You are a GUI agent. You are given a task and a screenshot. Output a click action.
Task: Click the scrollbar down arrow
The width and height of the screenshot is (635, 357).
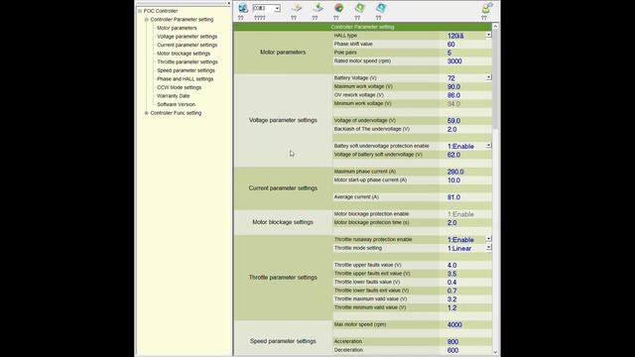click(x=495, y=352)
